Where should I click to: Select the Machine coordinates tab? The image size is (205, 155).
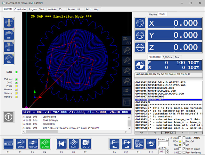click(153, 14)
